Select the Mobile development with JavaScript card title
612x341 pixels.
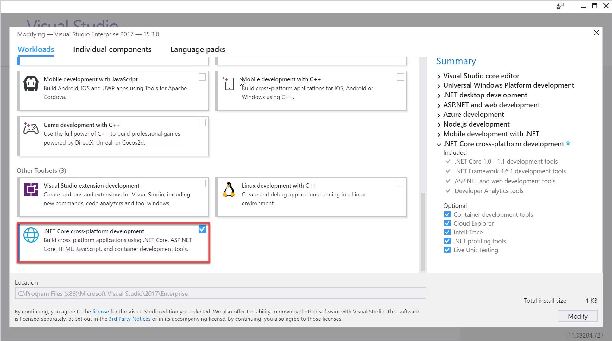pyautogui.click(x=91, y=79)
